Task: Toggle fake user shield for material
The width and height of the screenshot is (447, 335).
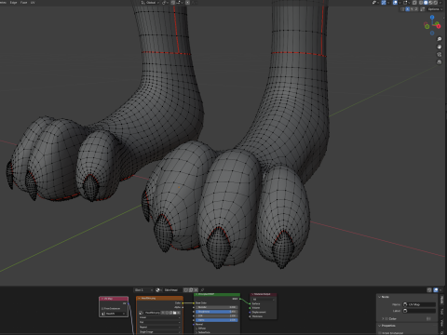Action: click(185, 290)
